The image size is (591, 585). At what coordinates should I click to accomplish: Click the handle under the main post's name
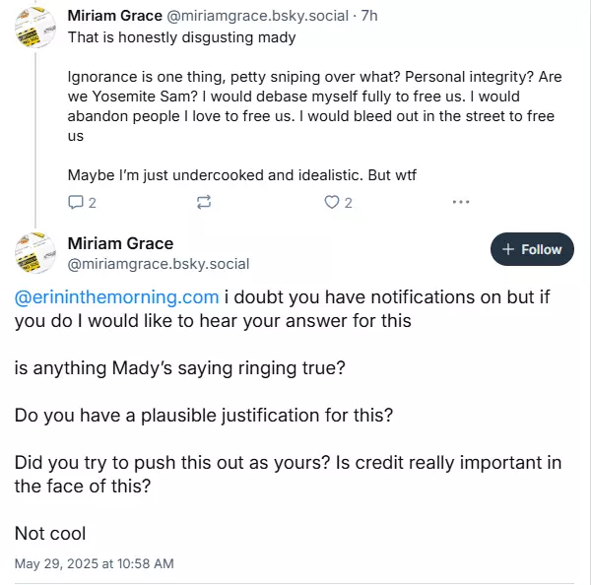point(158,264)
